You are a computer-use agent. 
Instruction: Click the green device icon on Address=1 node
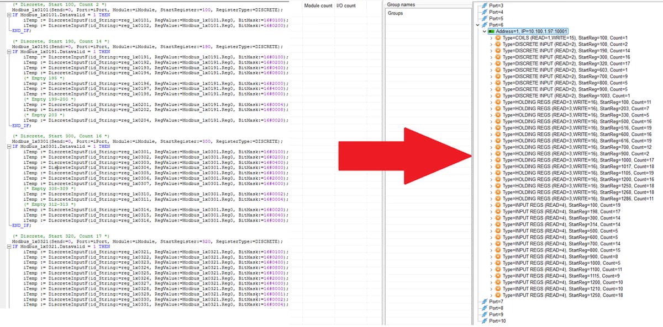[x=491, y=31]
